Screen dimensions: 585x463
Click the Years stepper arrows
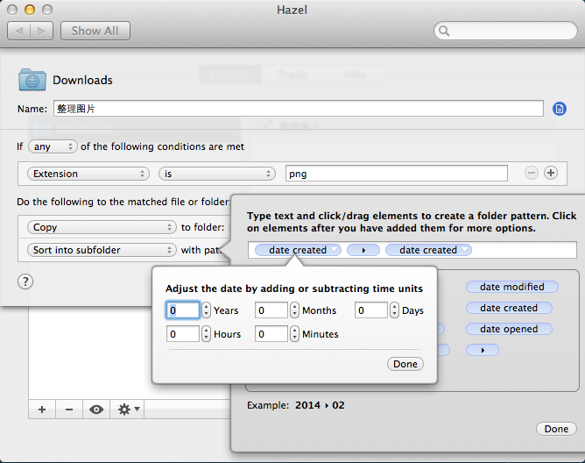(x=207, y=310)
